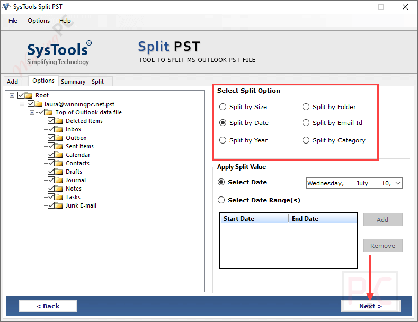Uncheck the Outbox checkbox

coord(51,138)
